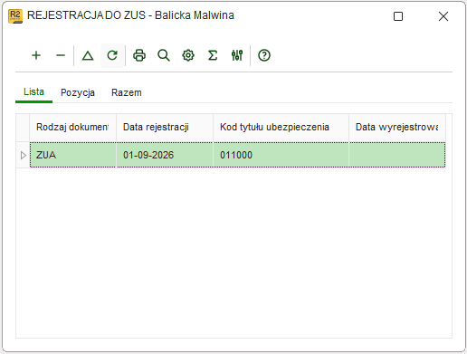Click the R2 application logo icon

tap(15, 16)
